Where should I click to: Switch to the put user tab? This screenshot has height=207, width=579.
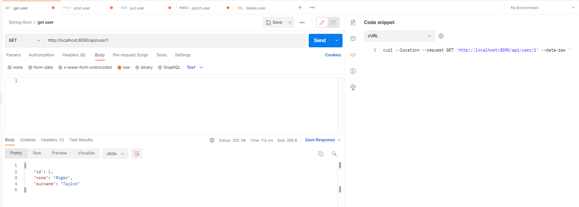click(x=147, y=8)
